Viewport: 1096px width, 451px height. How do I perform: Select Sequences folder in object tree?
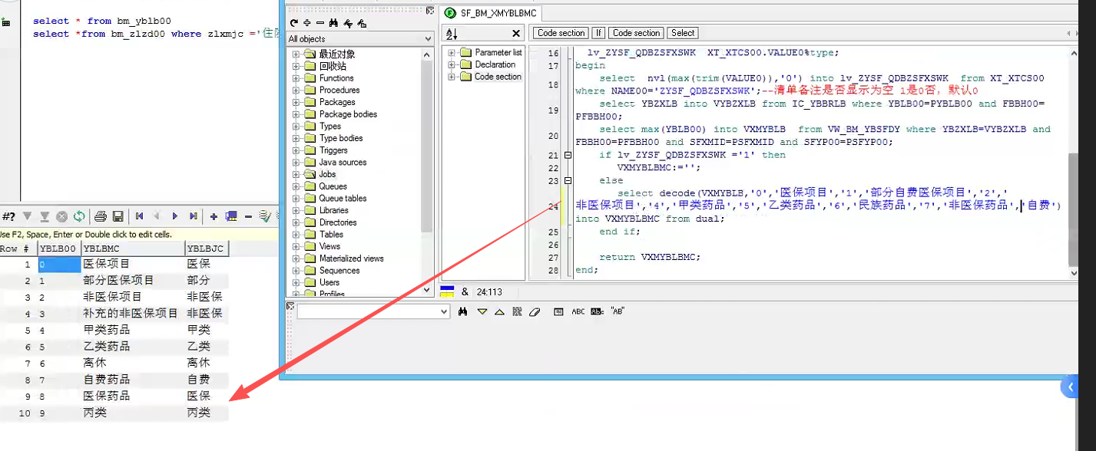(x=339, y=271)
